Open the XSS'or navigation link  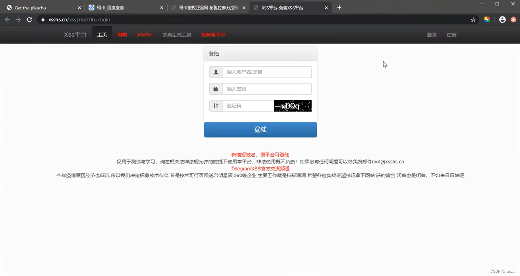(x=145, y=35)
